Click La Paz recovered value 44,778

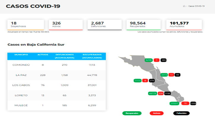[x=92, y=75]
